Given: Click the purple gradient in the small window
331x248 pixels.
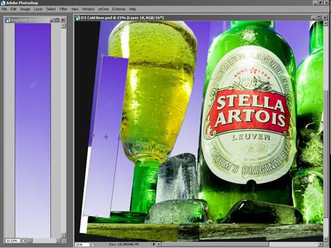Looking at the screenshot, I should pos(32,131).
